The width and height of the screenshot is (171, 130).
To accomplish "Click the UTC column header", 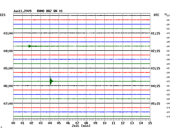I will click(156, 15).
